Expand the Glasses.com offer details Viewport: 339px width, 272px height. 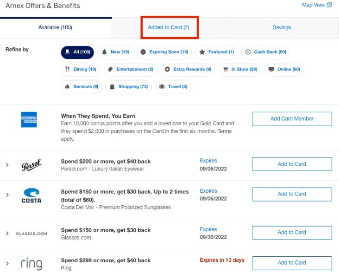point(7,233)
